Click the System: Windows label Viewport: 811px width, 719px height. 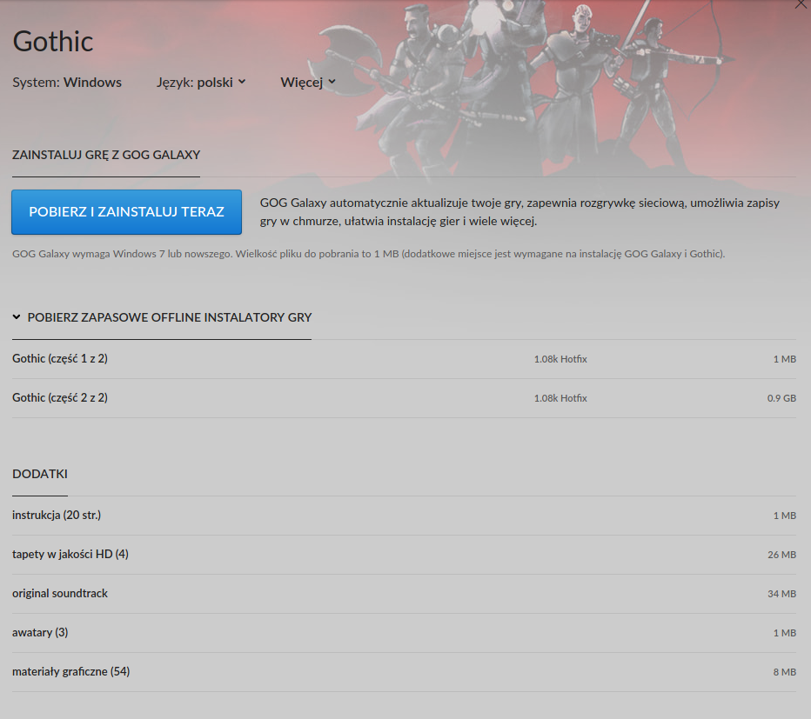click(x=67, y=83)
